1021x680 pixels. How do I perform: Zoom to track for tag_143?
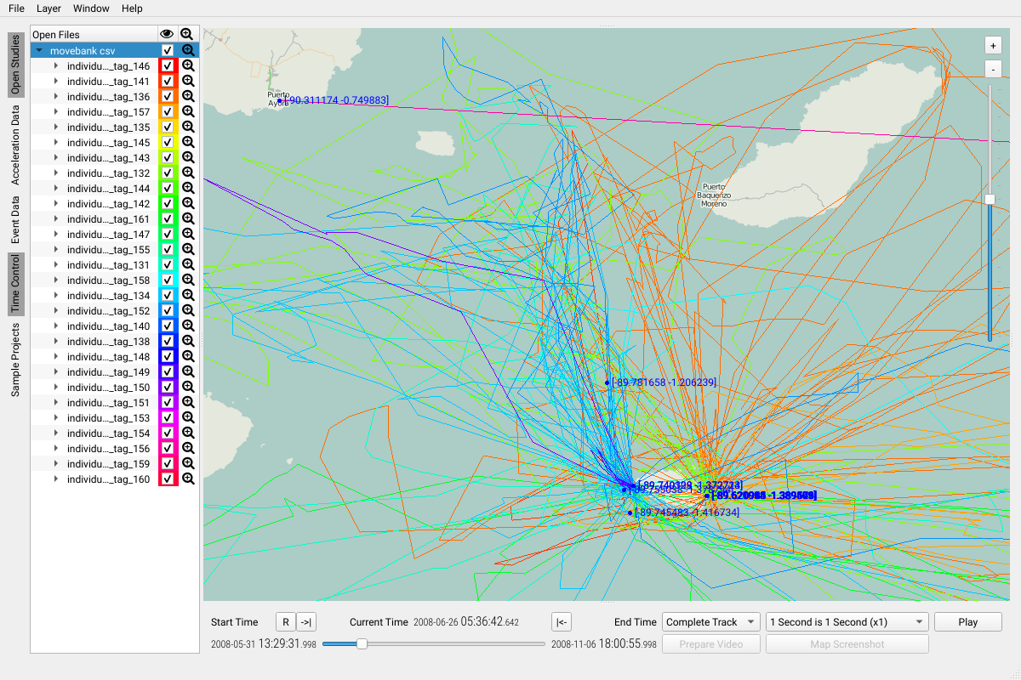(188, 158)
